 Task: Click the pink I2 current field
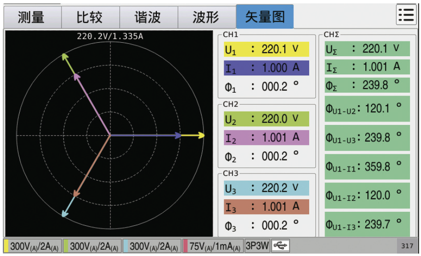coord(266,138)
